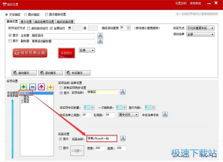Image resolution: width=223 pixels, height=162 pixels.
Task: Click the blue minus remove prize button
Action: [x=33, y=87]
